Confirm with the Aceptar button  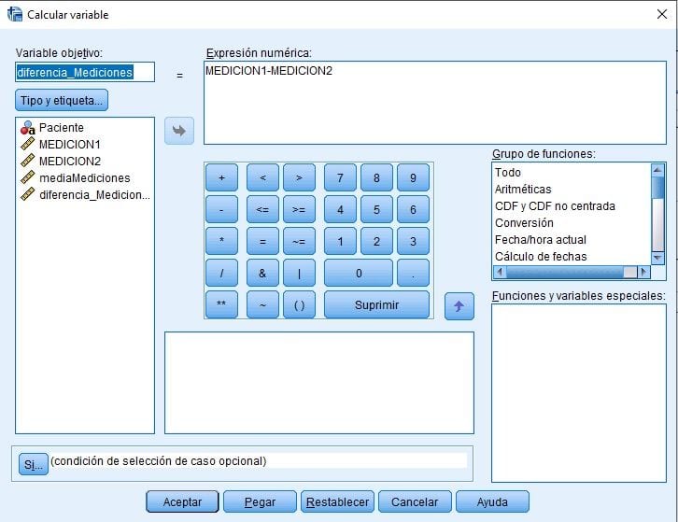pos(182,501)
